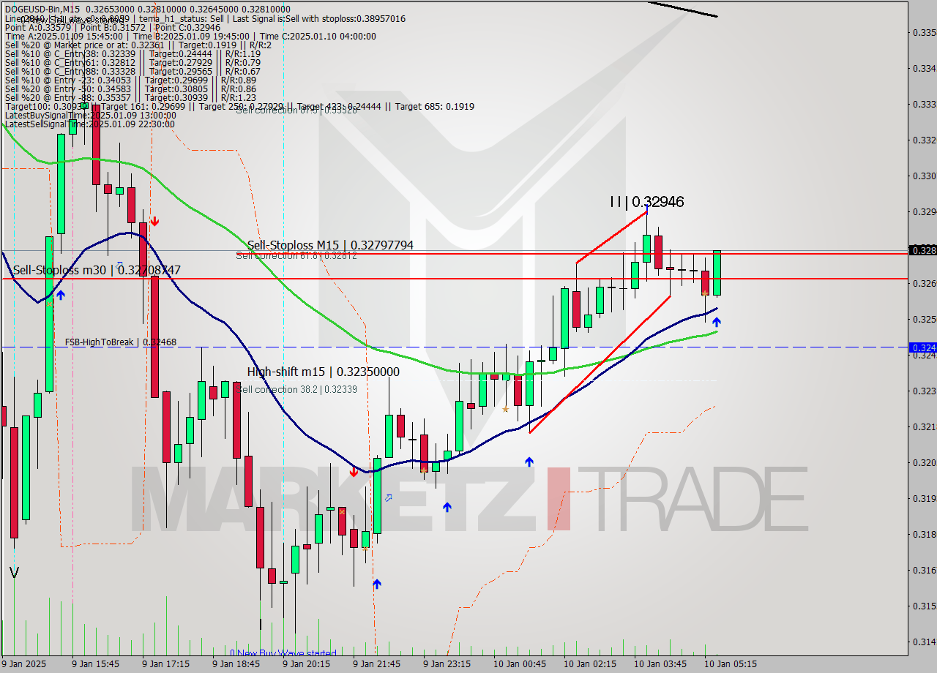
Task: Select the 'Sell-Stoploss M15 | 0.32797794' label
Action: [330, 245]
